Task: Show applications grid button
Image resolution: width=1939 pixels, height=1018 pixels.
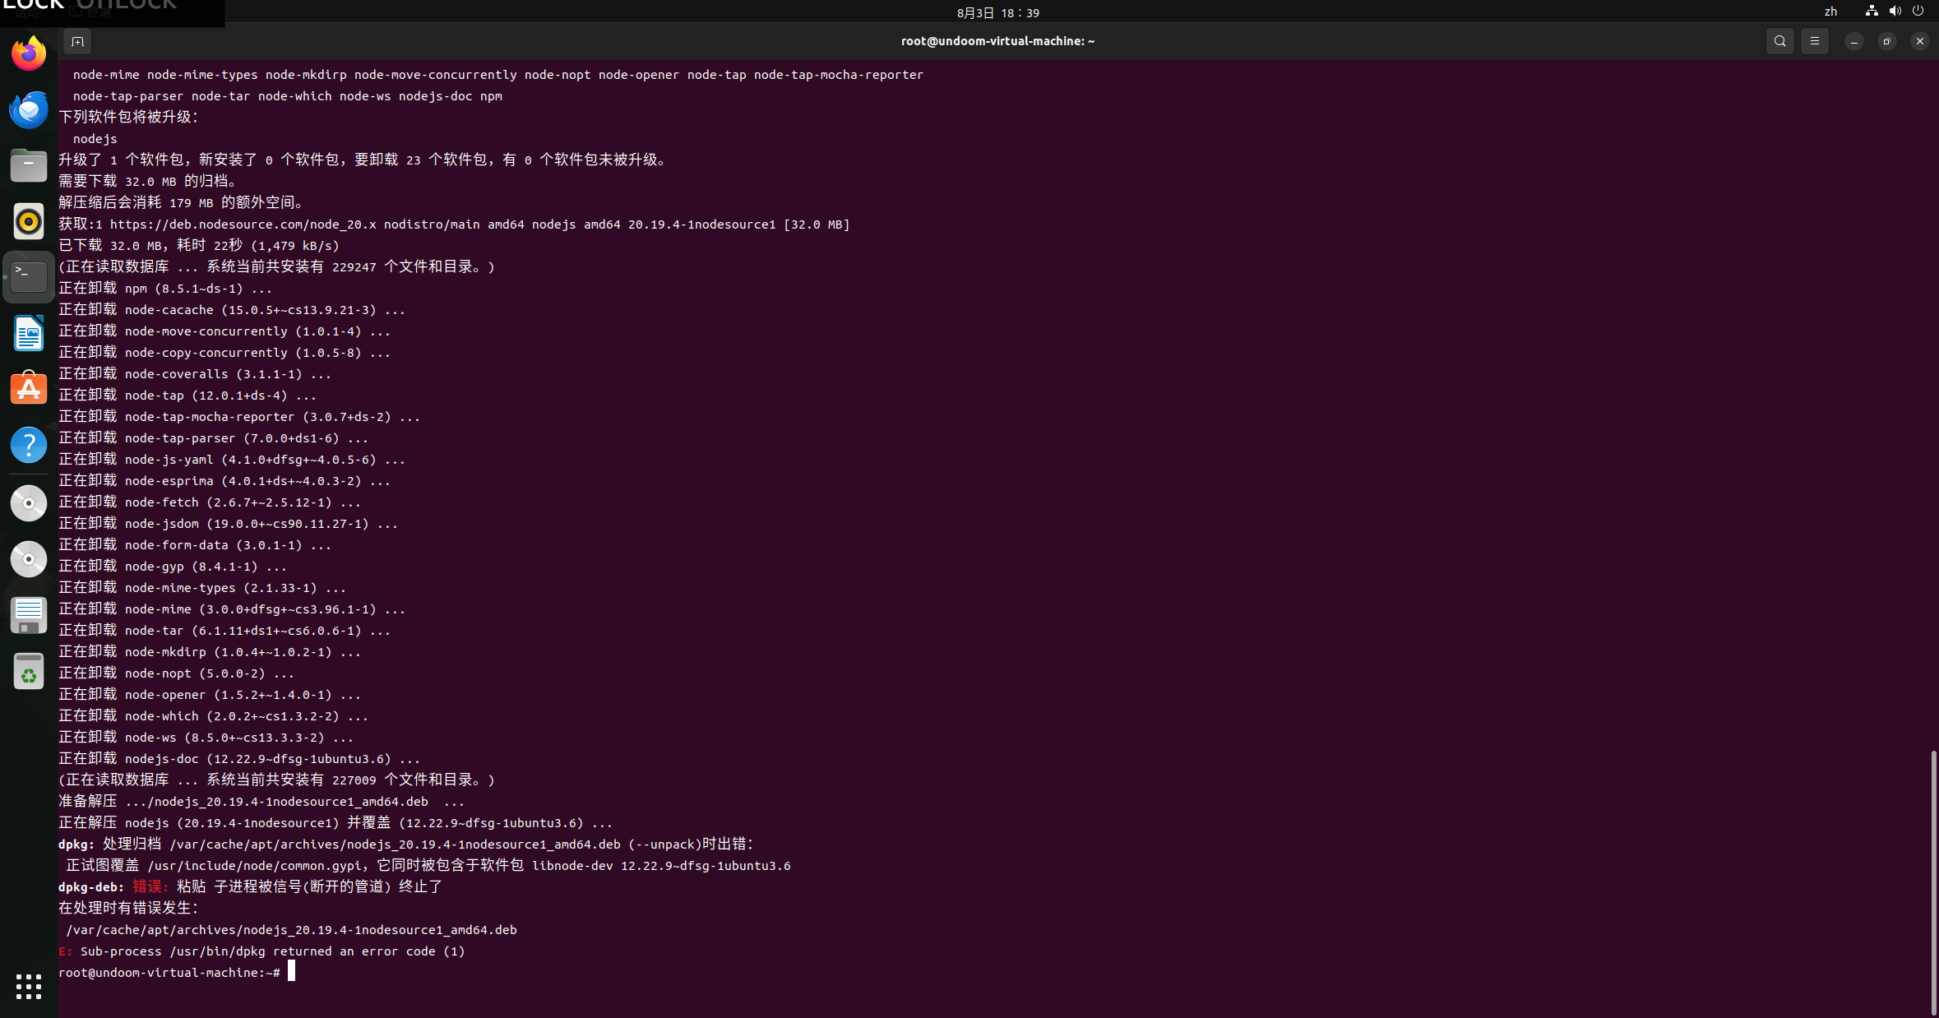Action: (29, 986)
